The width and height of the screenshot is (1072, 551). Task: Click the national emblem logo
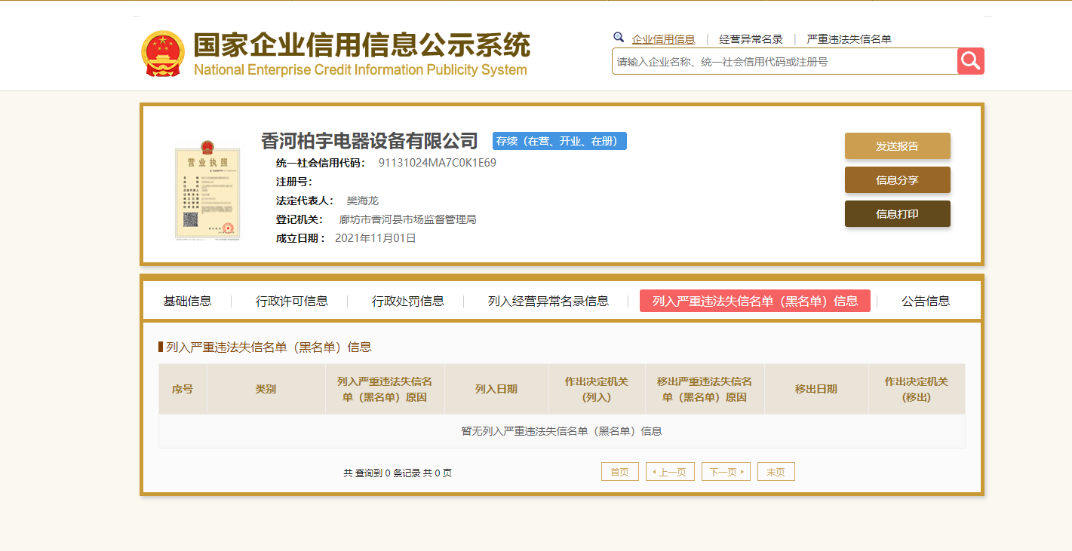point(162,54)
